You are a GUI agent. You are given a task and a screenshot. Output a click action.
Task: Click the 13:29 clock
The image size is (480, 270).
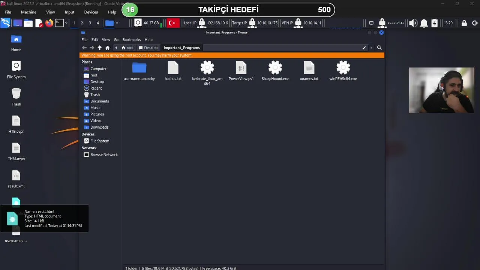(448, 23)
